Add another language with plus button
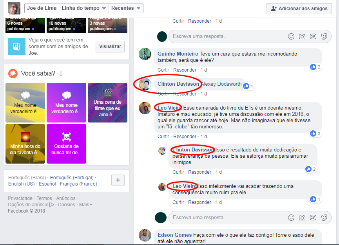This screenshot has height=245, width=339. point(118,180)
